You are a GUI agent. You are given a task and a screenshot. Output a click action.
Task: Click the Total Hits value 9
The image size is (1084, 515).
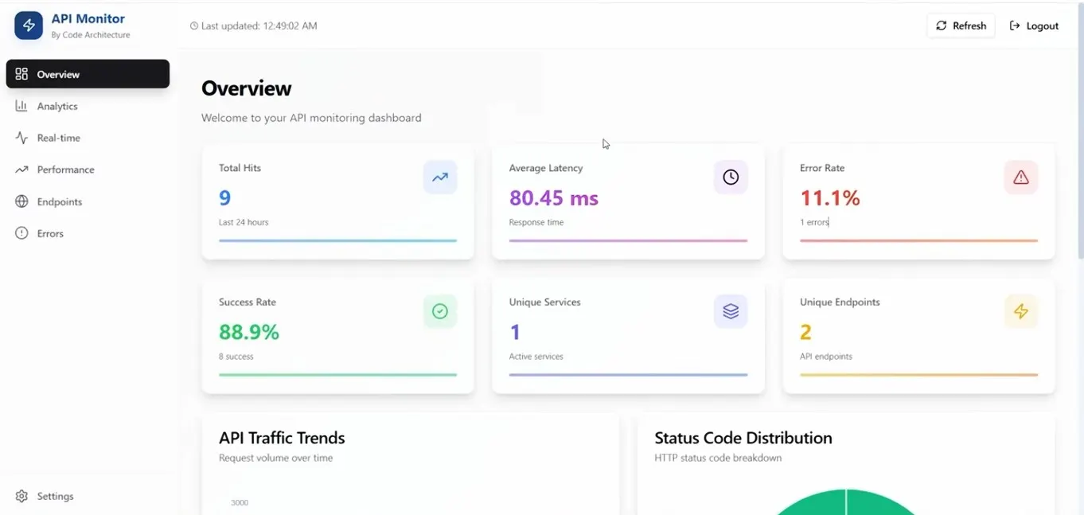click(224, 198)
